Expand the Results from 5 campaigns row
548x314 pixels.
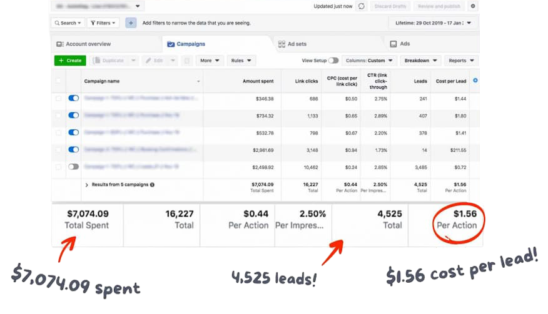click(87, 185)
